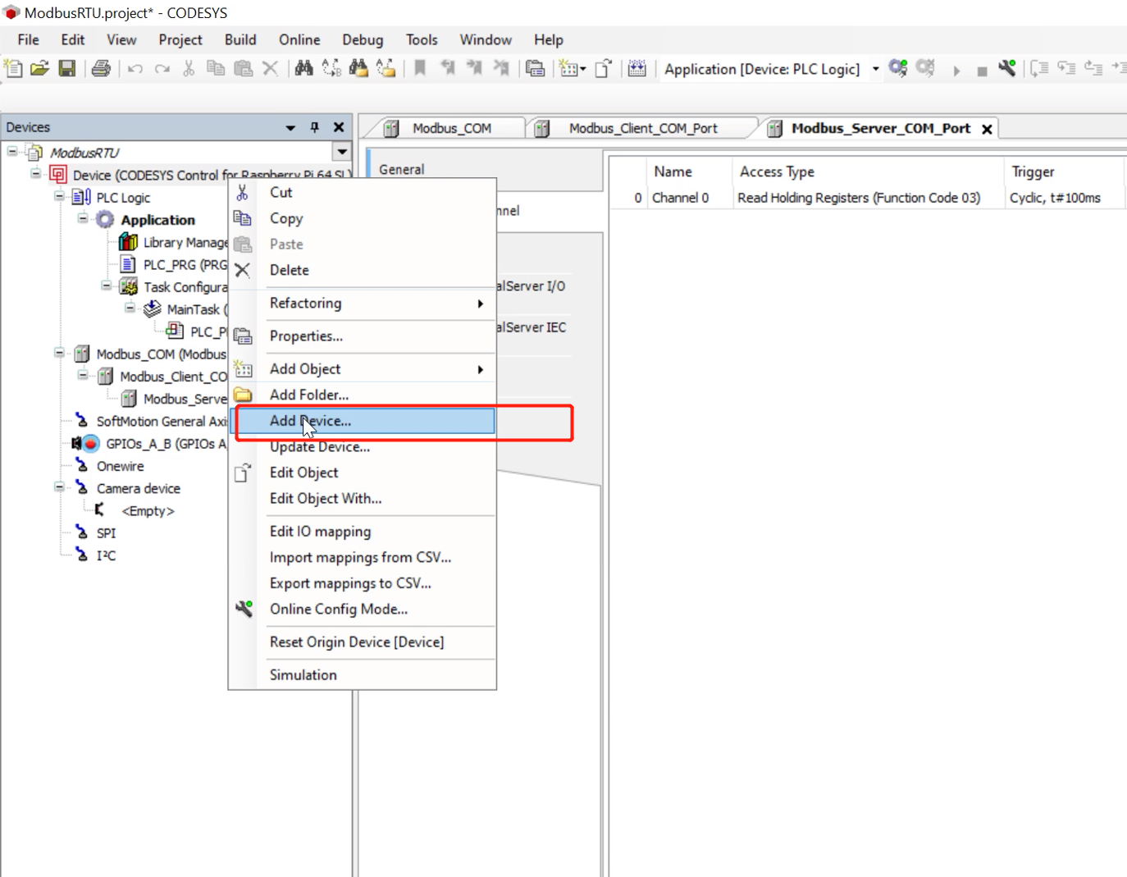Click the Print toolbar icon
Image resolution: width=1127 pixels, height=877 pixels.
click(x=101, y=69)
